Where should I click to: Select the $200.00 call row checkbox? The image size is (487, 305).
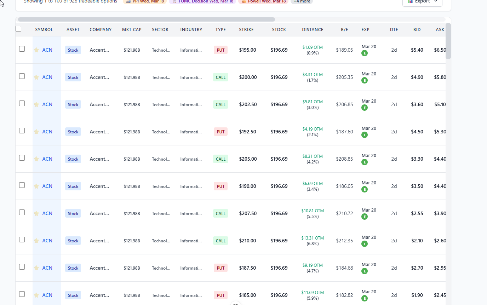tap(22, 76)
